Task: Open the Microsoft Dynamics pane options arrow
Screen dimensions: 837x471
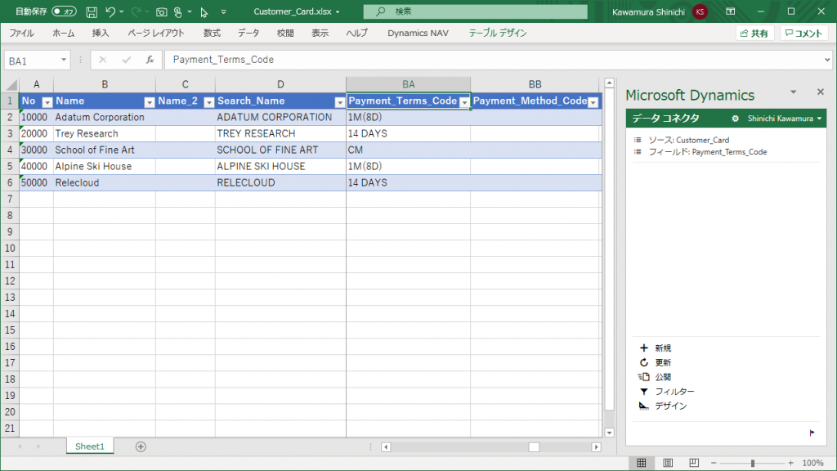Action: tap(793, 92)
